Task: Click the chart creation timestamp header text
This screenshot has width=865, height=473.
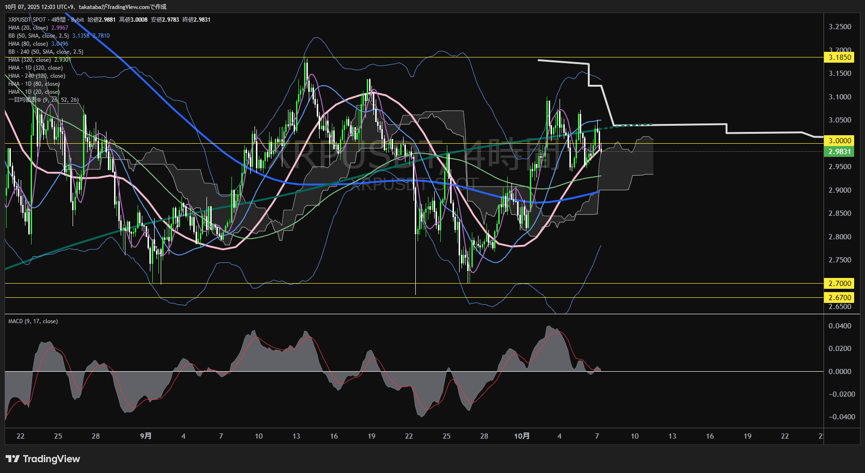Action: click(85, 7)
